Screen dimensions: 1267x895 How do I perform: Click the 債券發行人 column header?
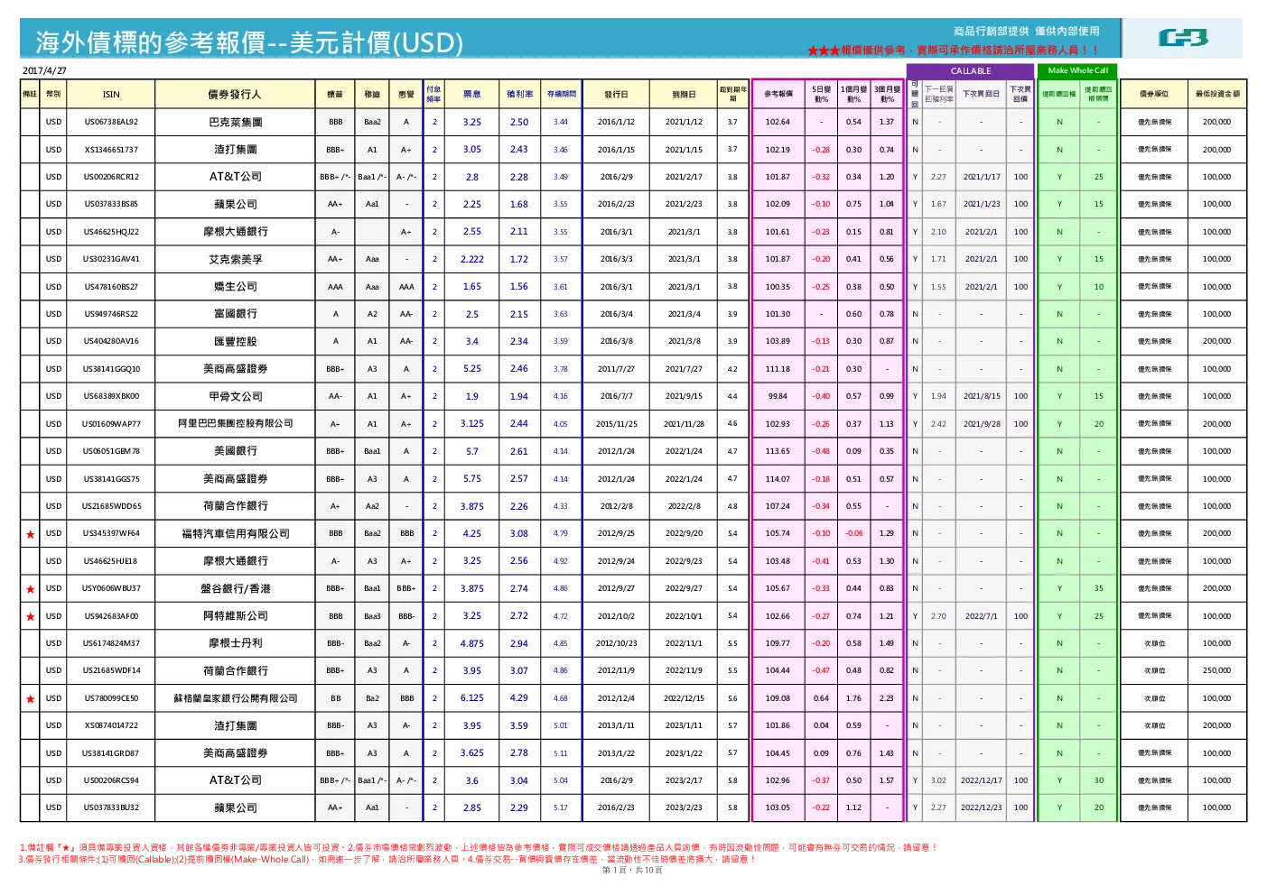[235, 94]
